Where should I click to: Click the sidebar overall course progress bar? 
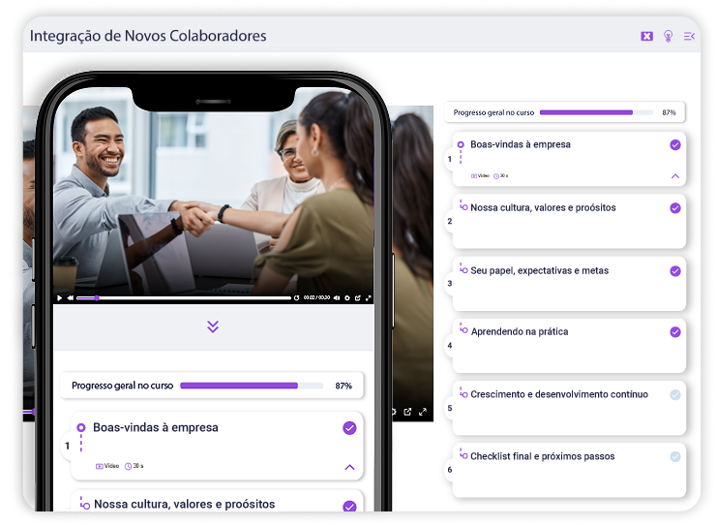point(596,112)
